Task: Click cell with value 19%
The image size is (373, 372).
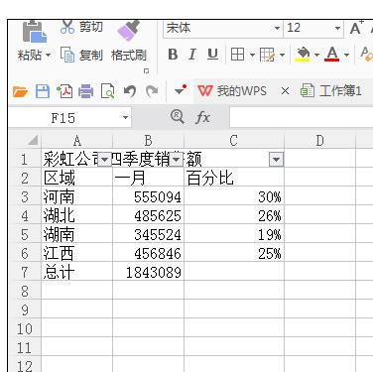Action: pyautogui.click(x=234, y=235)
